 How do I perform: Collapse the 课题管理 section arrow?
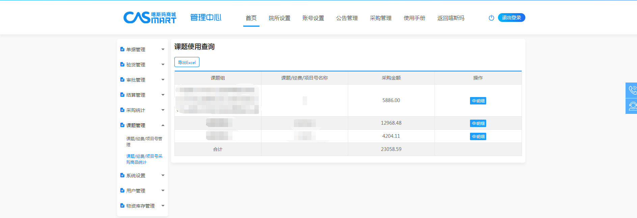(163, 125)
